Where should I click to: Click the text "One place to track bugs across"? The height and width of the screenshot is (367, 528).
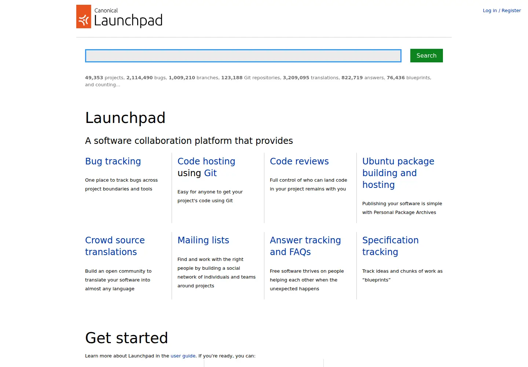[x=121, y=180]
